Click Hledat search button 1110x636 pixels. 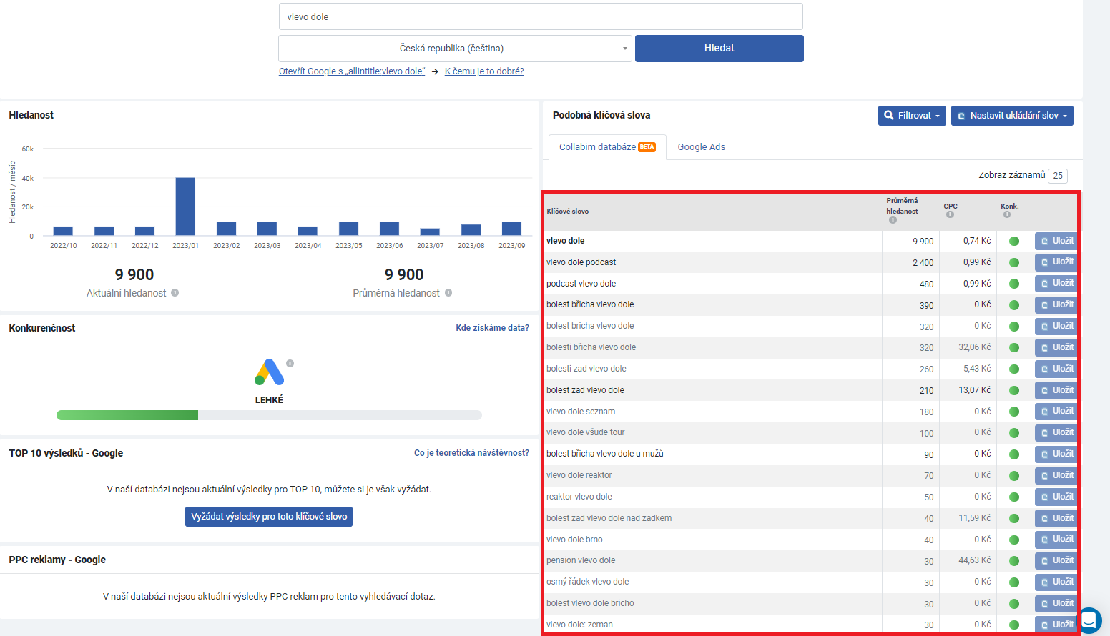[x=719, y=49]
